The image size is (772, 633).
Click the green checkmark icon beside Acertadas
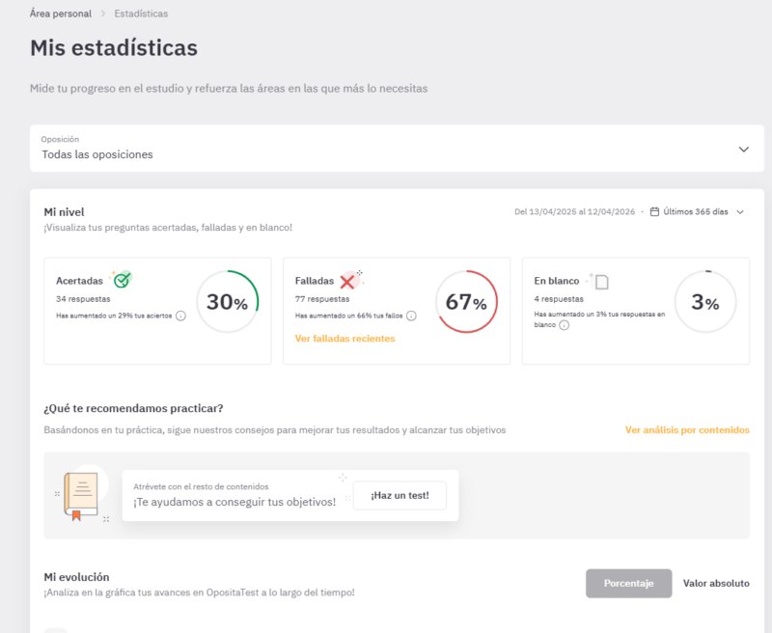click(x=122, y=281)
